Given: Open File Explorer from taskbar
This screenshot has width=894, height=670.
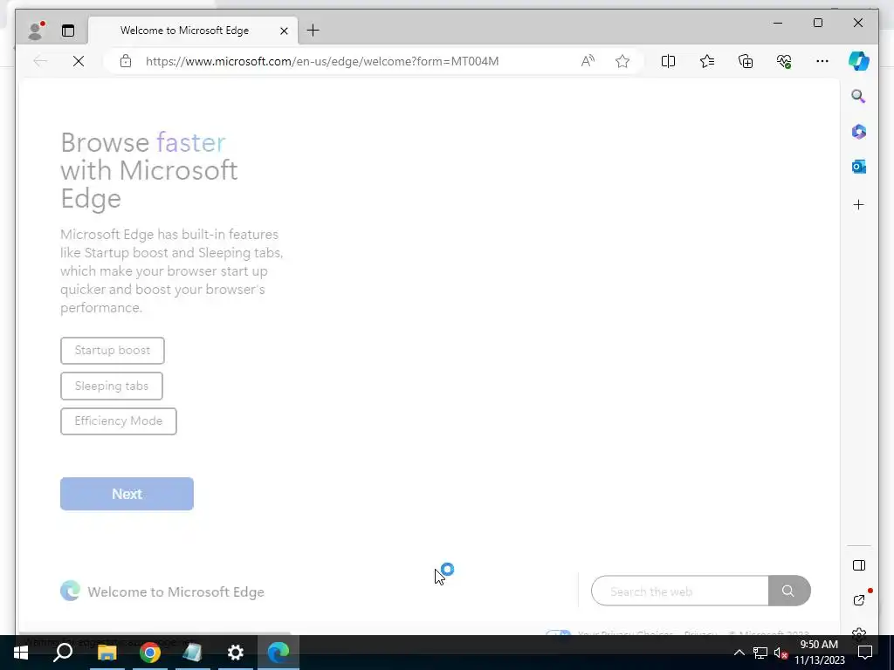Looking at the screenshot, I should 107,653.
